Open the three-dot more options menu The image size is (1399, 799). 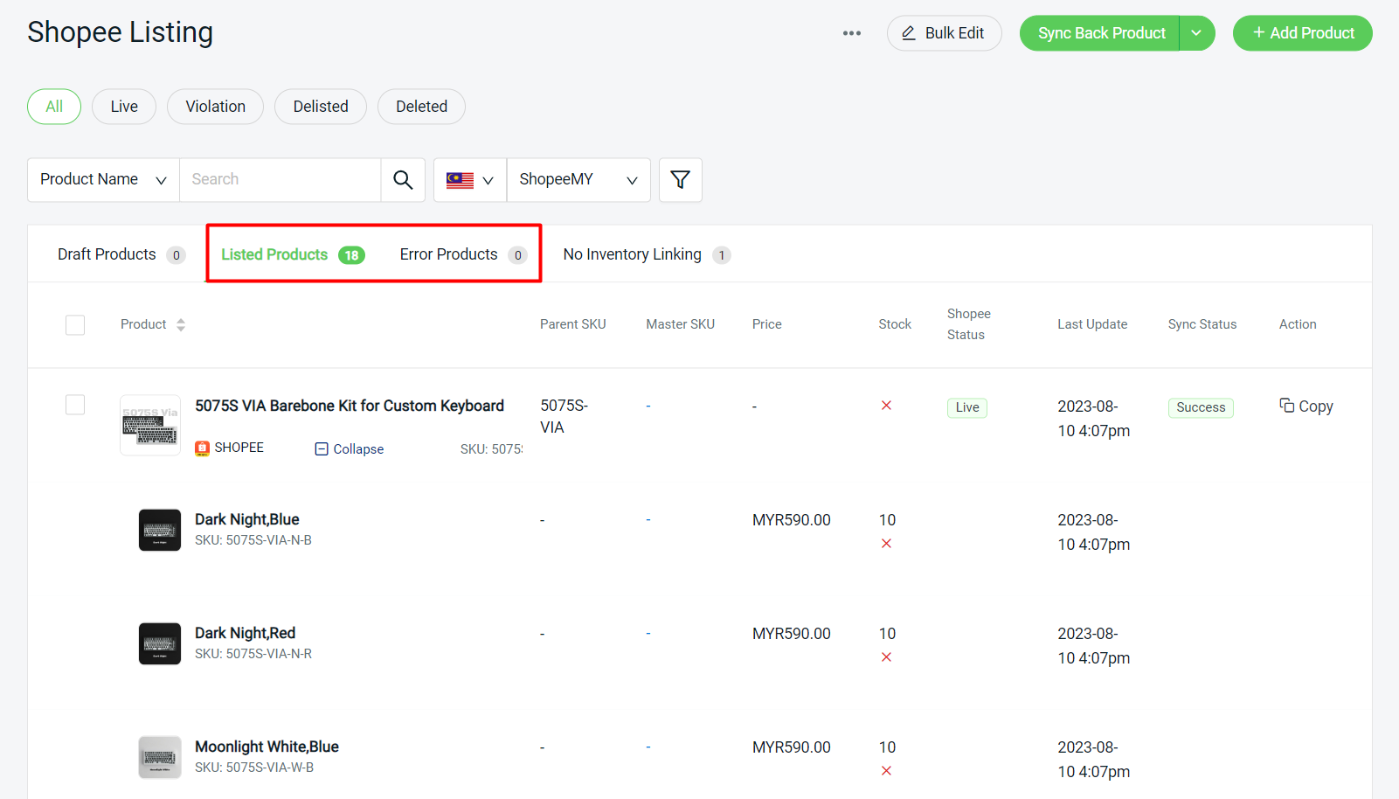(851, 33)
